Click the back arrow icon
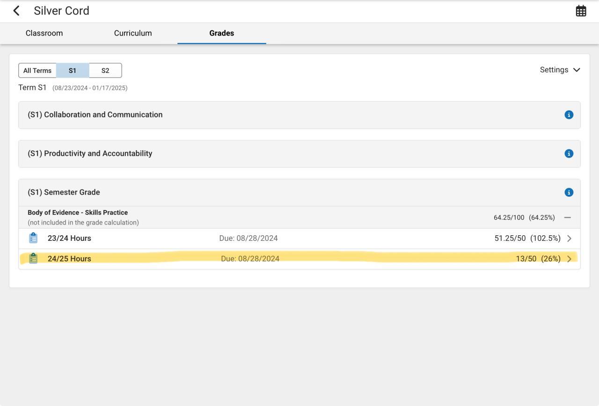The width and height of the screenshot is (599, 406). pyautogui.click(x=17, y=11)
